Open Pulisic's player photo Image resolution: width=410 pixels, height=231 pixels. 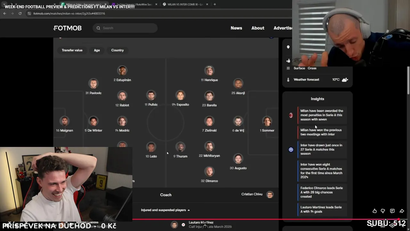[151, 95]
